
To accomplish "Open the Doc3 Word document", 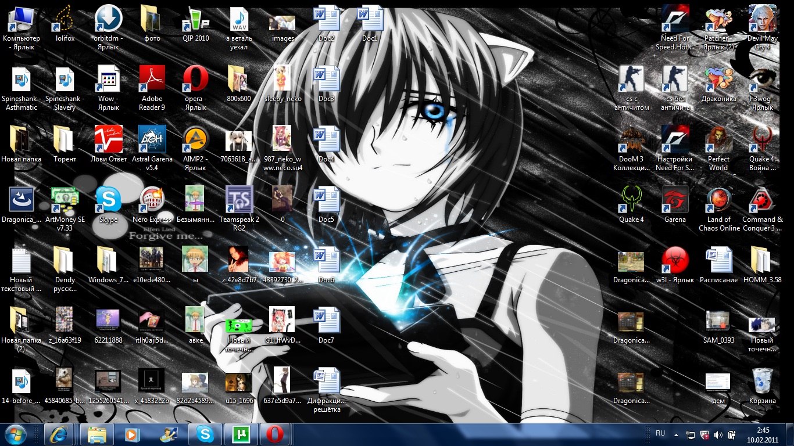I will pos(326,79).
